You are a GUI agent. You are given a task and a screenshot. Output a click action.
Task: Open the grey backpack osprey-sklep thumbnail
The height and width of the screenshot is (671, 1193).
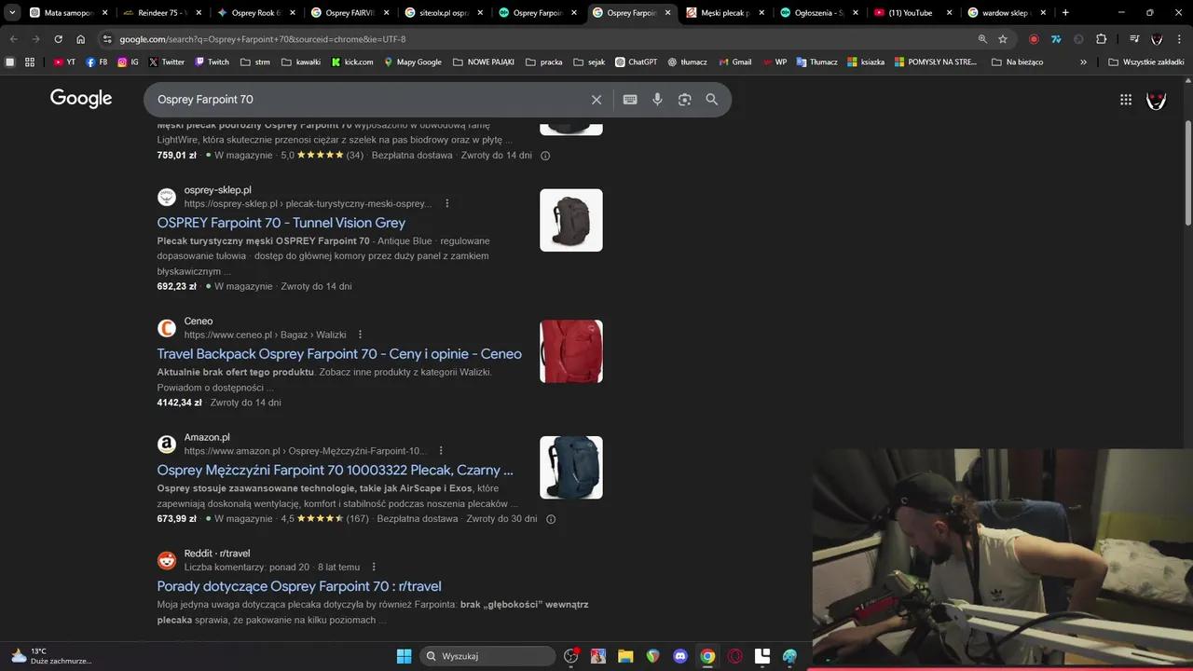pyautogui.click(x=571, y=220)
